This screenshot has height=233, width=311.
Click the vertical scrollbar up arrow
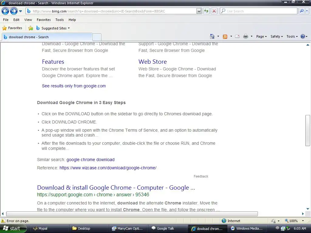[x=308, y=45]
